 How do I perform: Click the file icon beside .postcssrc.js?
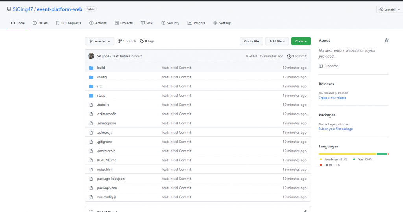(x=91, y=151)
